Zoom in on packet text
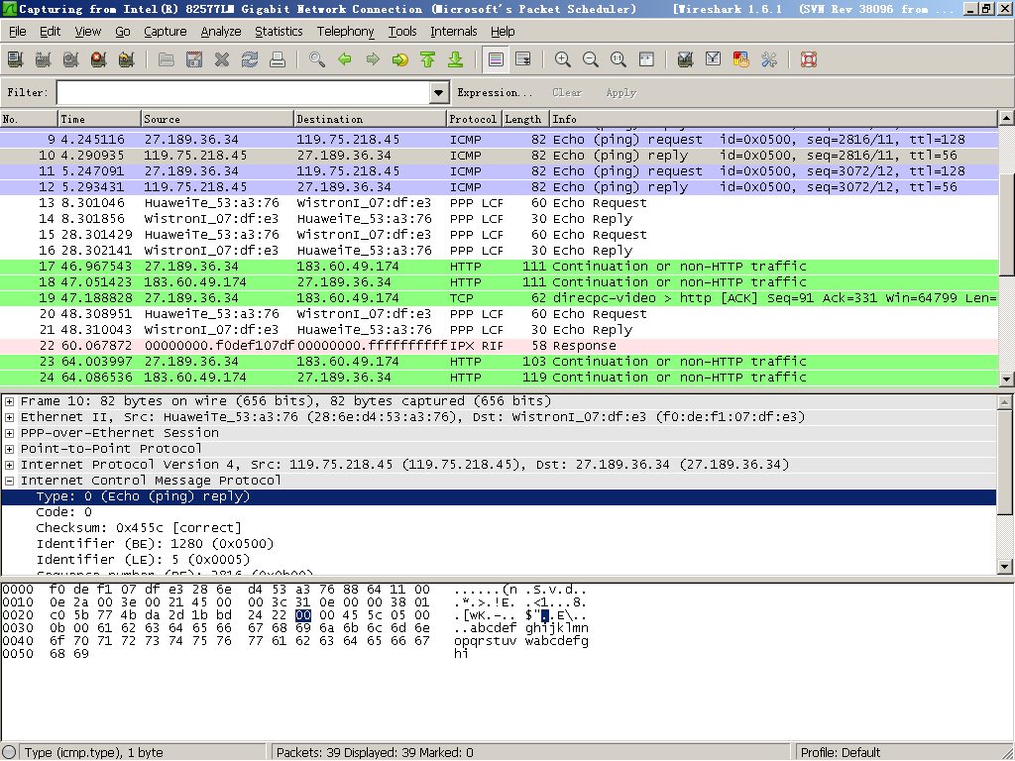The height and width of the screenshot is (761, 1015). pos(563,60)
